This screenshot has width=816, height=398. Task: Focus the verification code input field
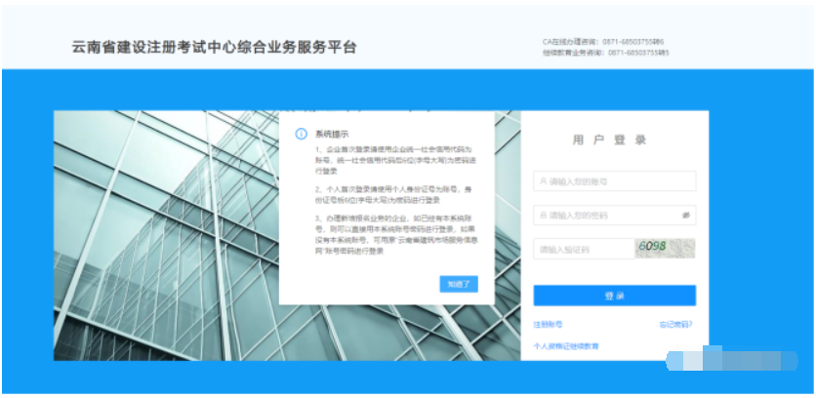point(580,250)
